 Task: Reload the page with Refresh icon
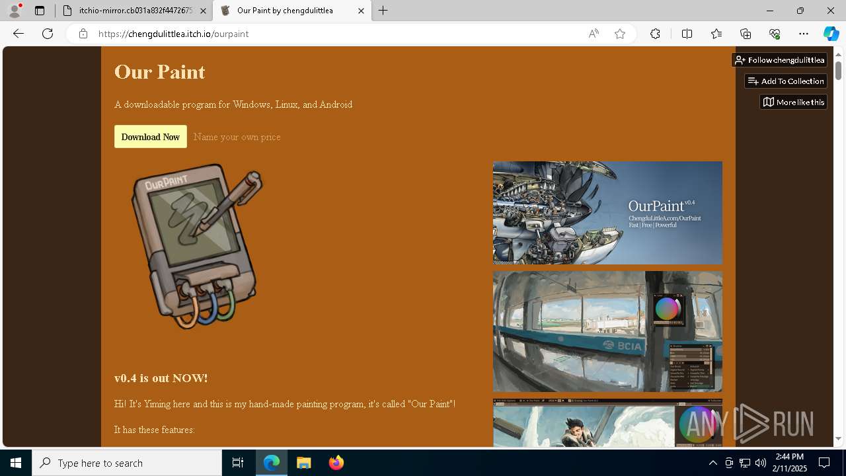(48, 34)
